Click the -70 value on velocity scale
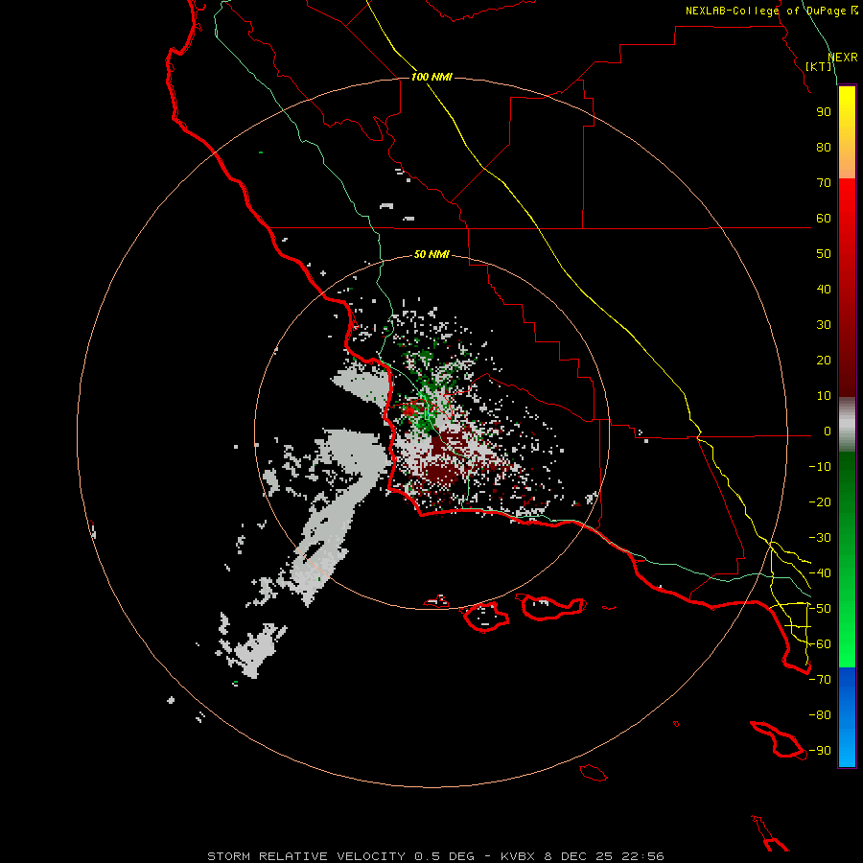The height and width of the screenshot is (863, 863). pos(820,680)
